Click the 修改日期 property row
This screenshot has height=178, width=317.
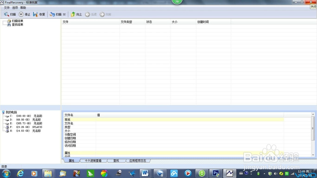[173, 142]
